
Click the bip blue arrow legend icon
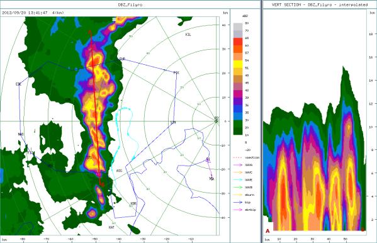238,202
